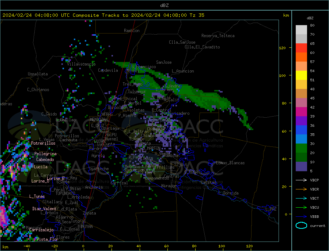329x251 pixels.
Task: Click the TUNUYAN label on map
Action: pyautogui.click(x=85, y=227)
